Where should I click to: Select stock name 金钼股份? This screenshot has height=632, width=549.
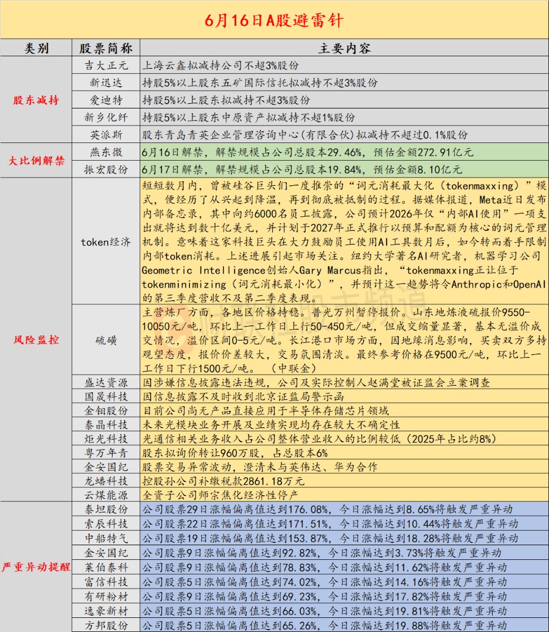[106, 410]
